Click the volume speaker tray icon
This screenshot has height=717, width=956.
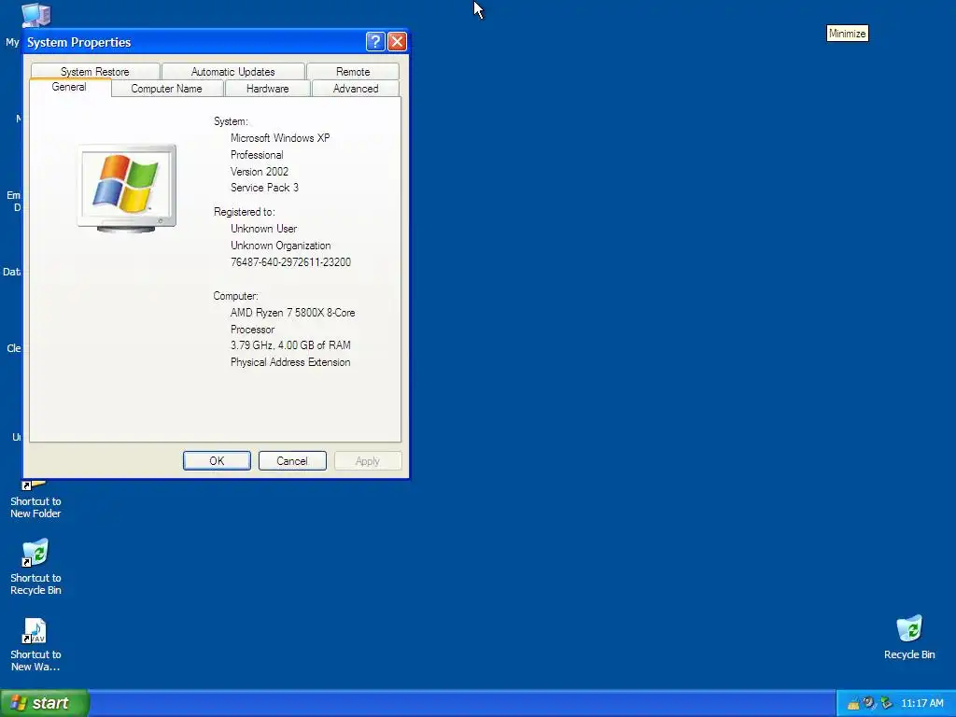point(869,703)
